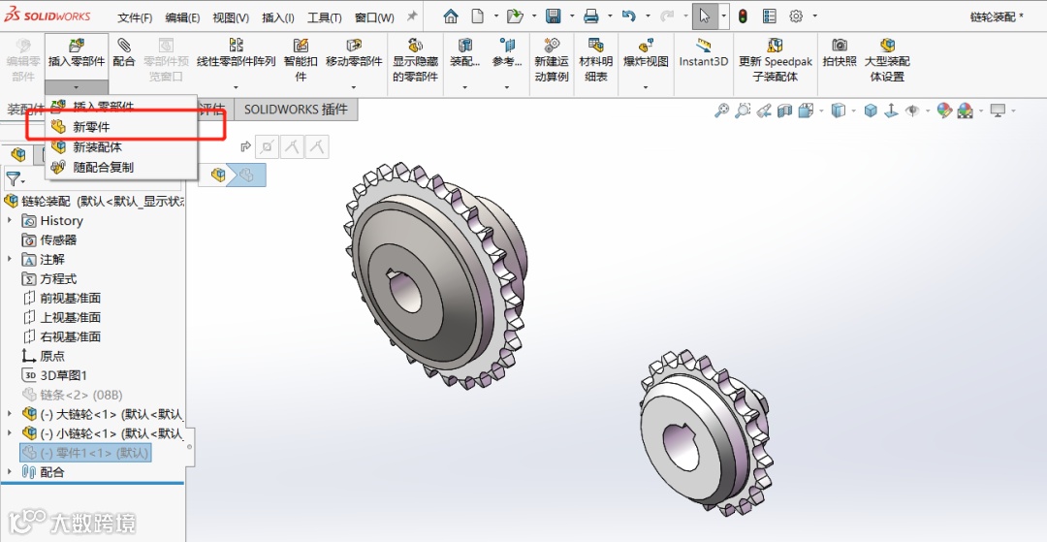1047x542 pixels.
Task: Open 大型装配体设置
Action: [887, 59]
